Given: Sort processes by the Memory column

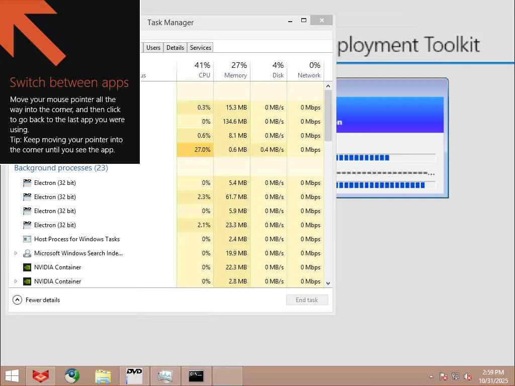Looking at the screenshot, I should tap(232, 70).
